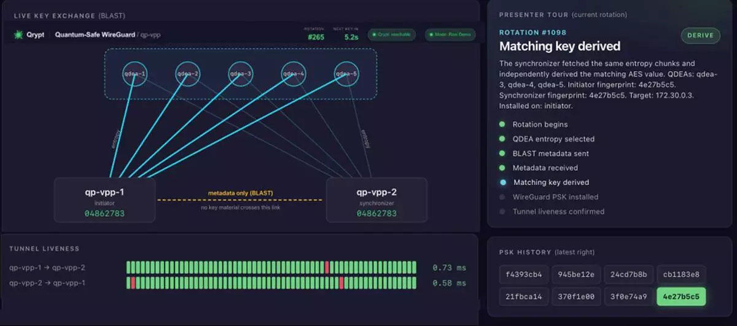Image resolution: width=737 pixels, height=326 pixels.
Task: Select the qdea-2 entropy node
Action: [x=188, y=74]
